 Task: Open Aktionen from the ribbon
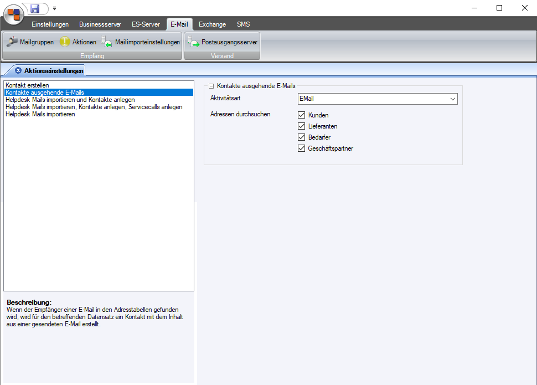pyautogui.click(x=78, y=42)
